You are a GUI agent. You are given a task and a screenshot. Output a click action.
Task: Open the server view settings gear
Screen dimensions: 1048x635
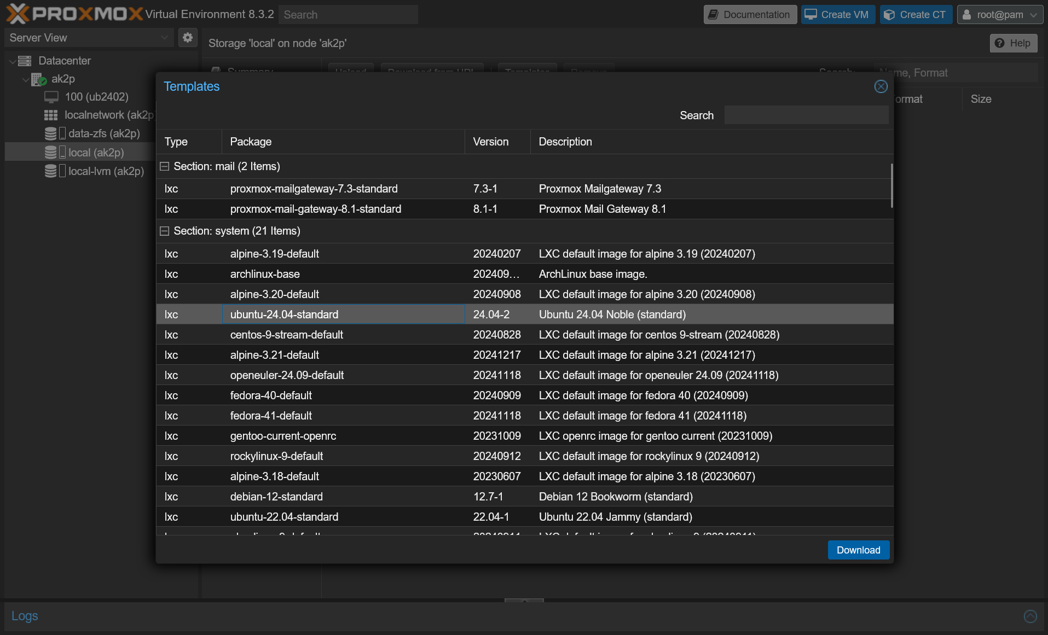click(188, 37)
